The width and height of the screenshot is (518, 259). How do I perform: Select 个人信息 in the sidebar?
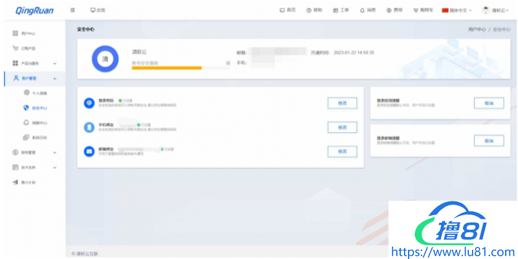click(x=39, y=93)
